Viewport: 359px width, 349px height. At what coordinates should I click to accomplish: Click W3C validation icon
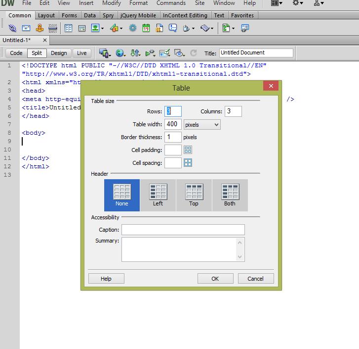[150, 53]
